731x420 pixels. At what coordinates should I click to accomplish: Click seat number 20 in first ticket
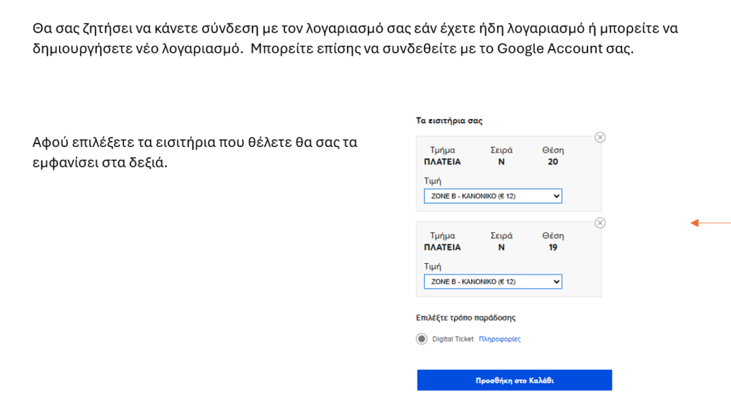click(x=553, y=162)
